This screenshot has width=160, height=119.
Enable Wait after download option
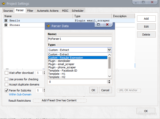(x=6, y=73)
